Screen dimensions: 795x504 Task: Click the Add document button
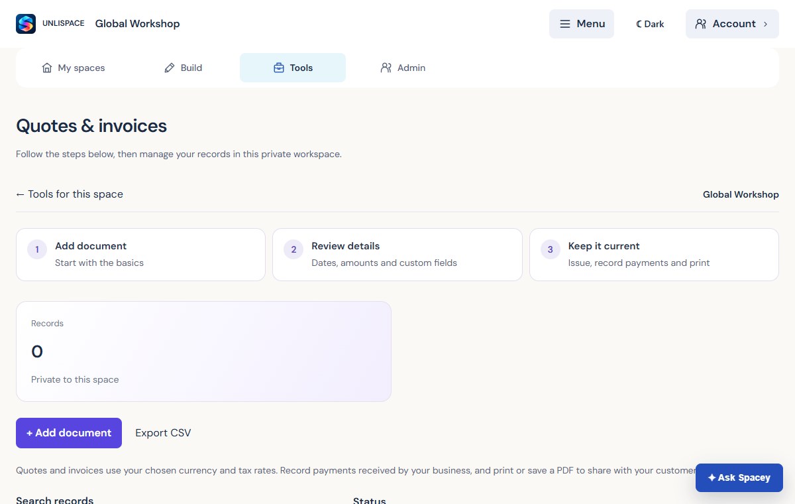(x=69, y=433)
